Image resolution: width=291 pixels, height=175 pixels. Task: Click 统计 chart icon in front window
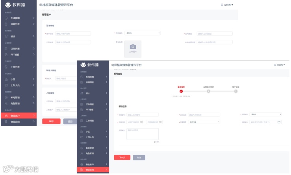[82, 93]
